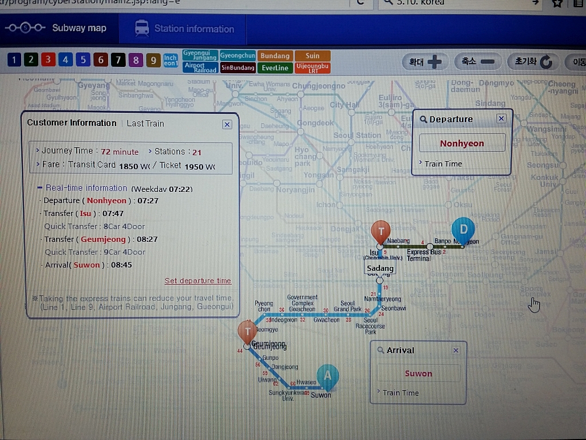Expand Train Time under Arrival panel
586x440 pixels.
pyautogui.click(x=400, y=393)
